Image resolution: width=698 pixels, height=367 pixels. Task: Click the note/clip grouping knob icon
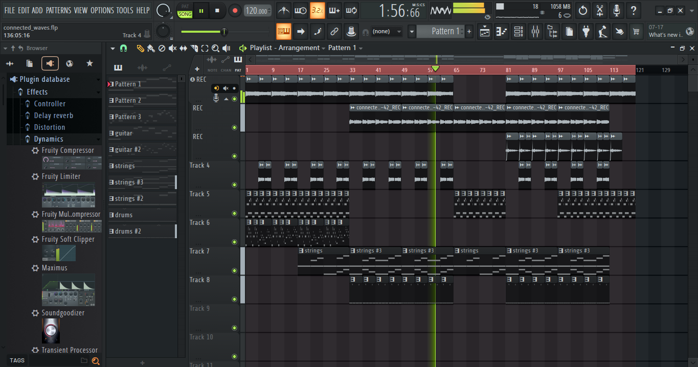click(351, 31)
